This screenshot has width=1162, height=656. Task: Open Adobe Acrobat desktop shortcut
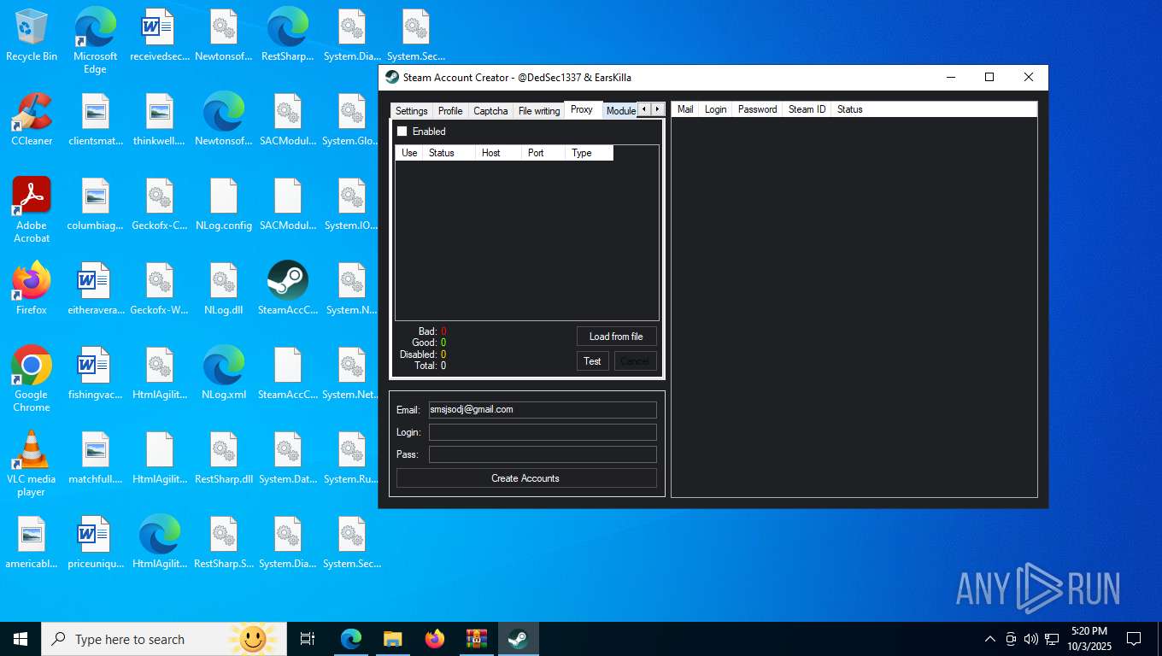[x=32, y=210]
